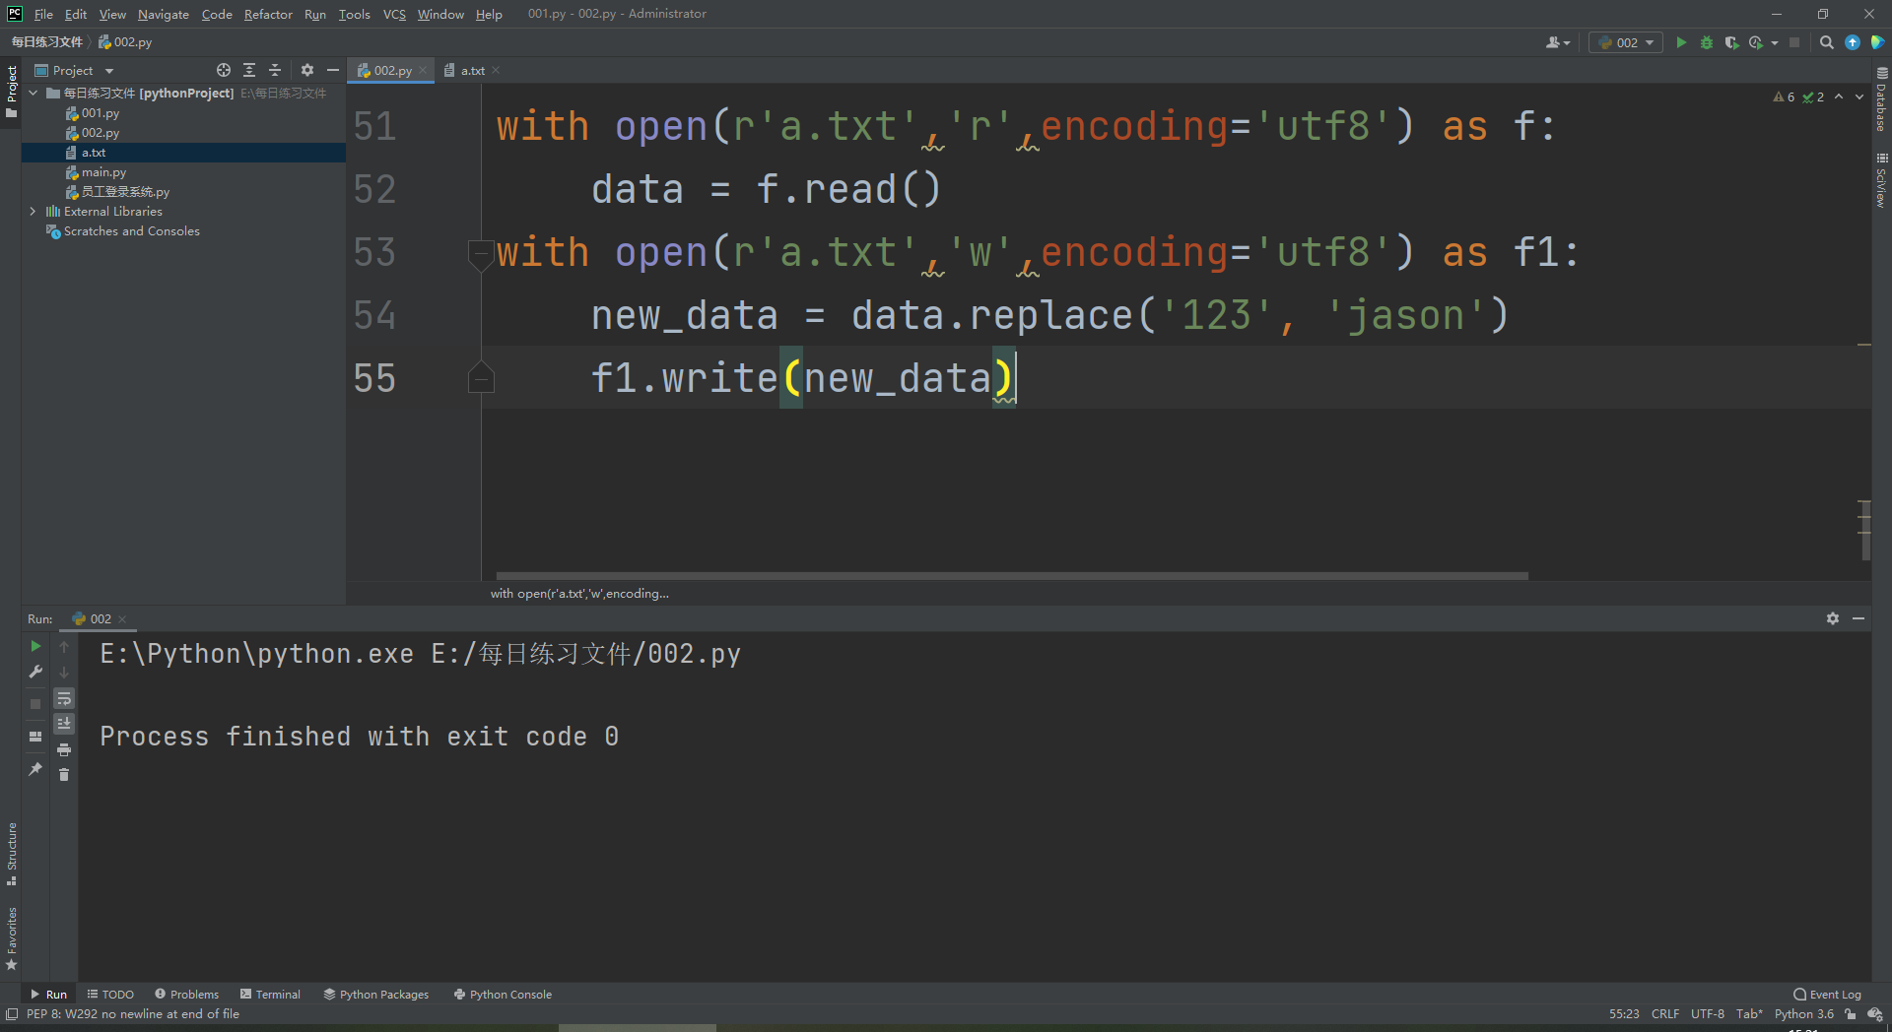Screen dimensions: 1892x1032
Task: Click the Print icon in Run panel
Action: pyautogui.click(x=64, y=749)
